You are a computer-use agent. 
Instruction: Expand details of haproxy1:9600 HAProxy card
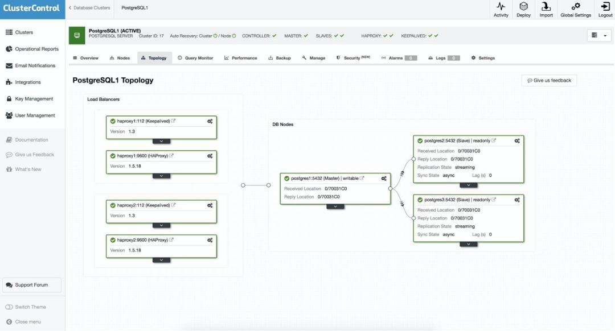[x=161, y=176]
